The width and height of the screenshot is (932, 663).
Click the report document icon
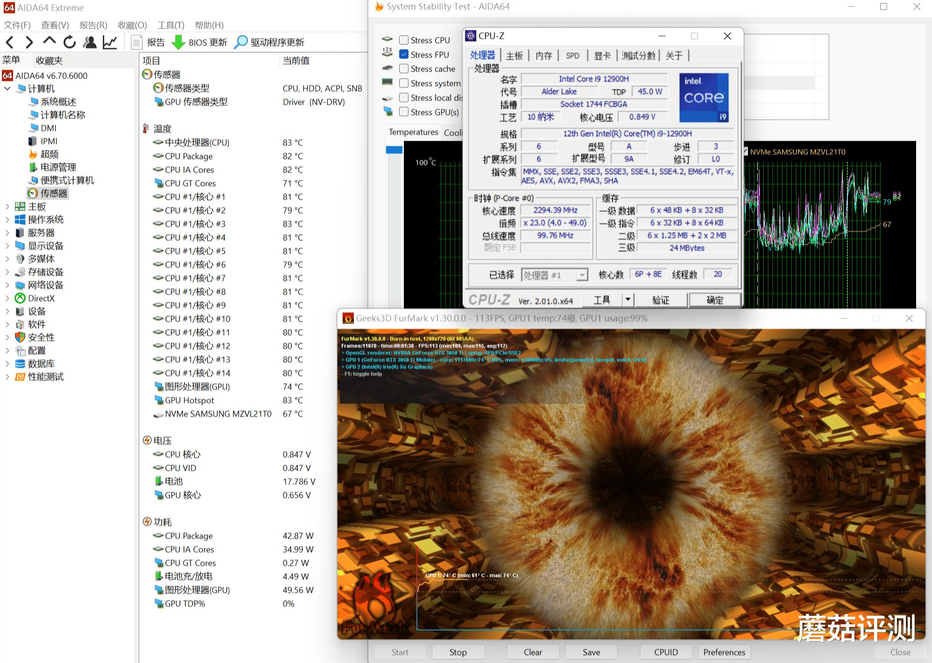(x=136, y=43)
